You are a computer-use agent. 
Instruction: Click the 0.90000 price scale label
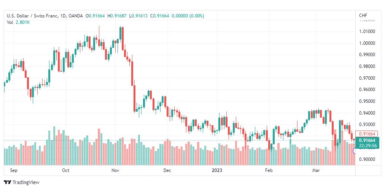click(x=367, y=159)
